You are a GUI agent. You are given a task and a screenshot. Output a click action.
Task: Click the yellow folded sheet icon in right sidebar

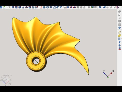tap(119, 36)
